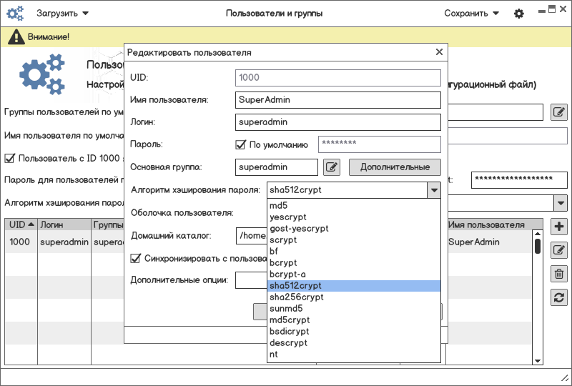Click the edit icon next to primary group field

click(x=331, y=167)
